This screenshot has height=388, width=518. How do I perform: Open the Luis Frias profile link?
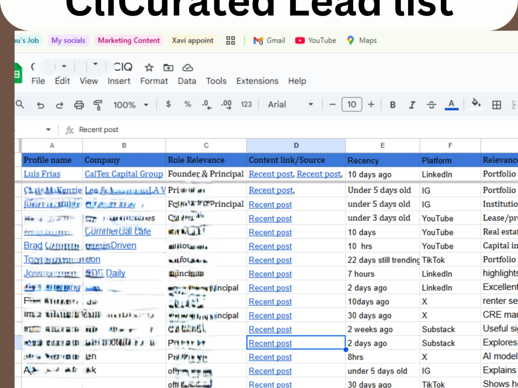[42, 174]
